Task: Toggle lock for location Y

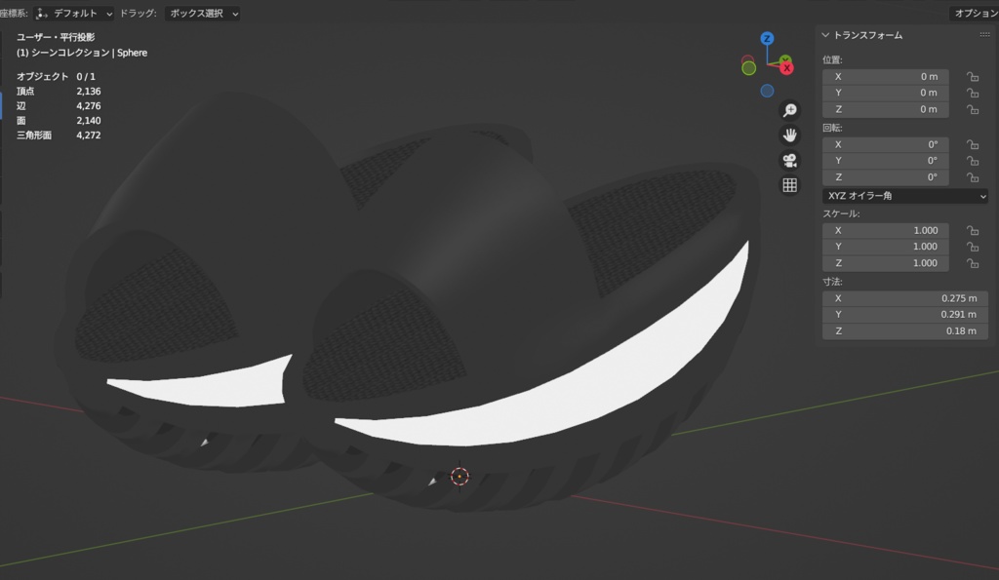Action: (x=973, y=93)
